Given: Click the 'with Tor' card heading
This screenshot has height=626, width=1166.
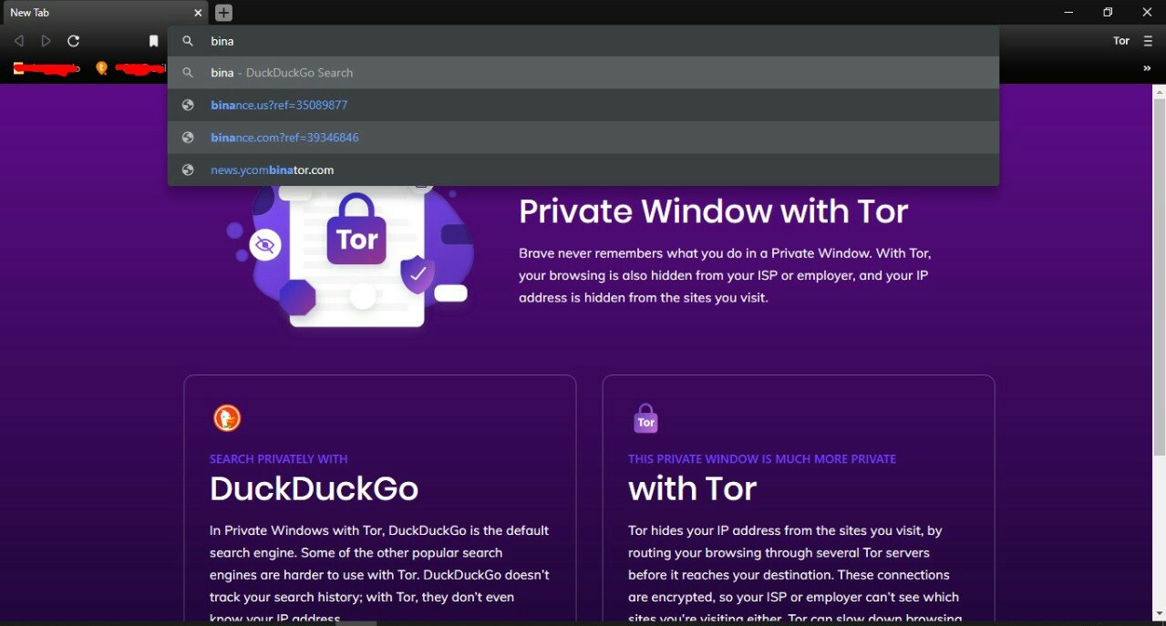Looking at the screenshot, I should (693, 489).
